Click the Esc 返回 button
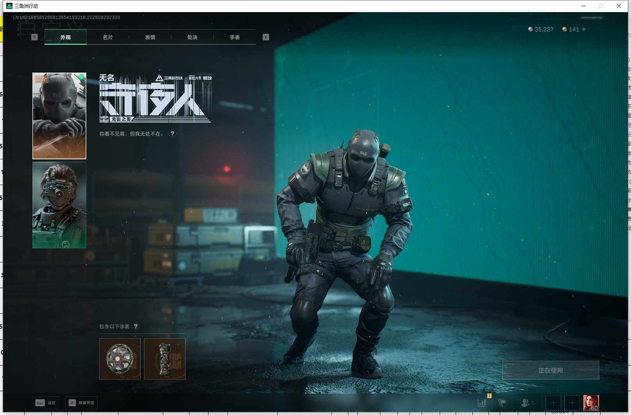Screen dimensions: 631x415 [x=45, y=403]
